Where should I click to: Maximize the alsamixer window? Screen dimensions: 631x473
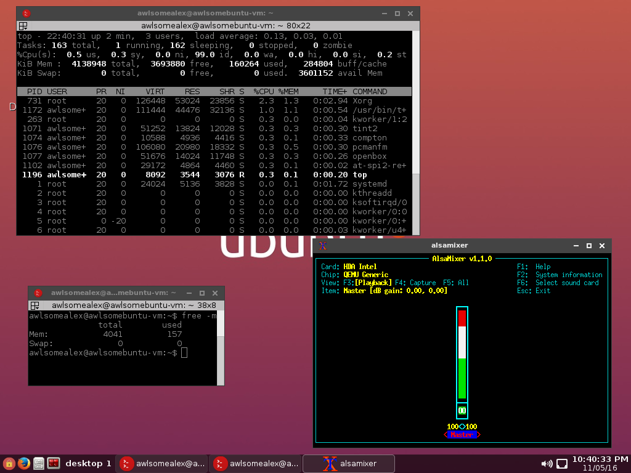[588, 245]
